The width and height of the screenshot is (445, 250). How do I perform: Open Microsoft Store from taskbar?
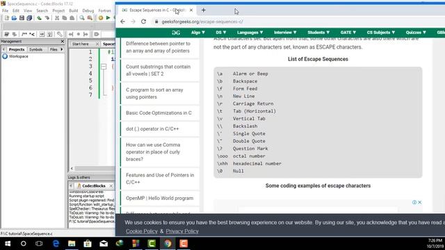[x=88, y=244]
